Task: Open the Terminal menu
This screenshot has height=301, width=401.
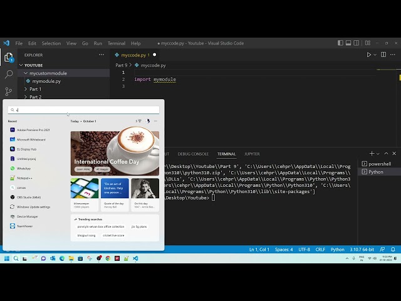Action: coord(117,43)
